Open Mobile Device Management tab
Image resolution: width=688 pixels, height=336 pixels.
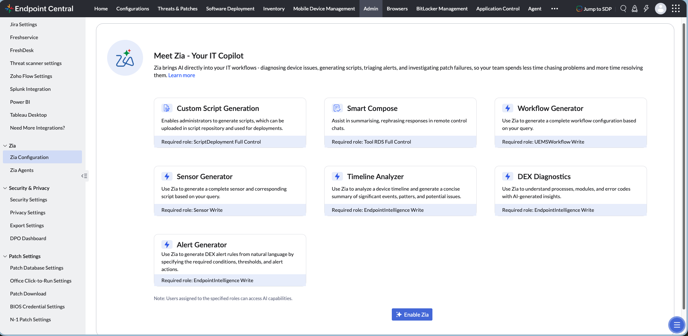point(324,9)
